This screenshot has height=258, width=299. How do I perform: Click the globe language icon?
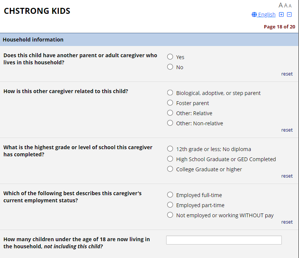254,15
